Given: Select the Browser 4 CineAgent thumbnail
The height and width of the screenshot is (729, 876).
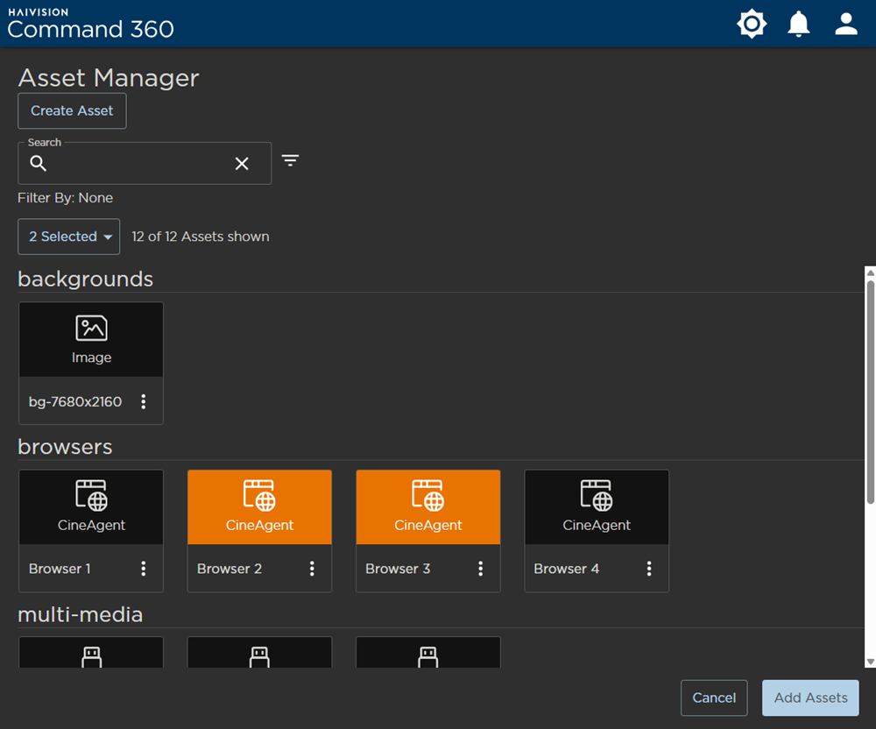Looking at the screenshot, I should pyautogui.click(x=597, y=507).
